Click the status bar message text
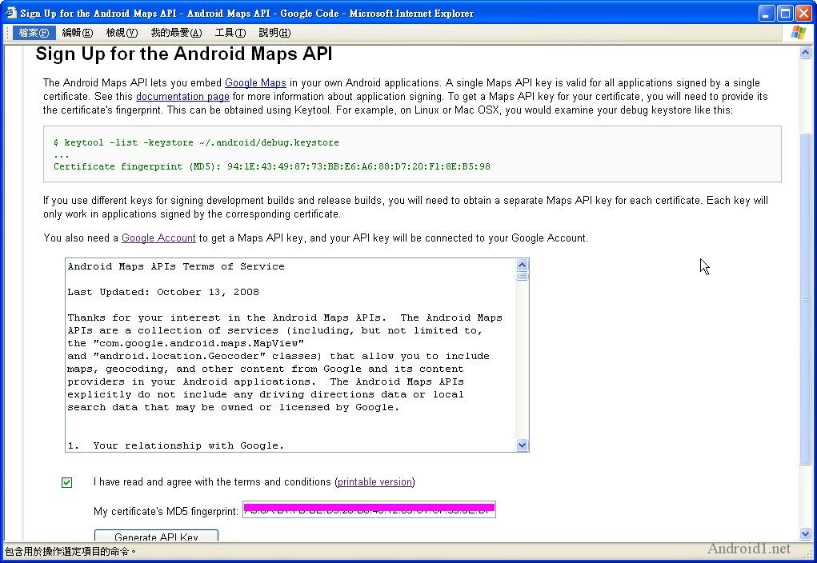The width and height of the screenshot is (817, 563). 70,551
